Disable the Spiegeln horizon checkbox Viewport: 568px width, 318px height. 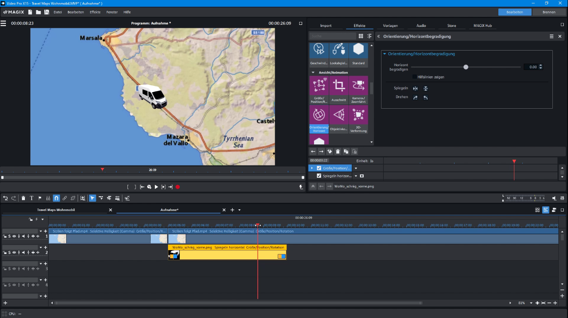pyautogui.click(x=319, y=176)
